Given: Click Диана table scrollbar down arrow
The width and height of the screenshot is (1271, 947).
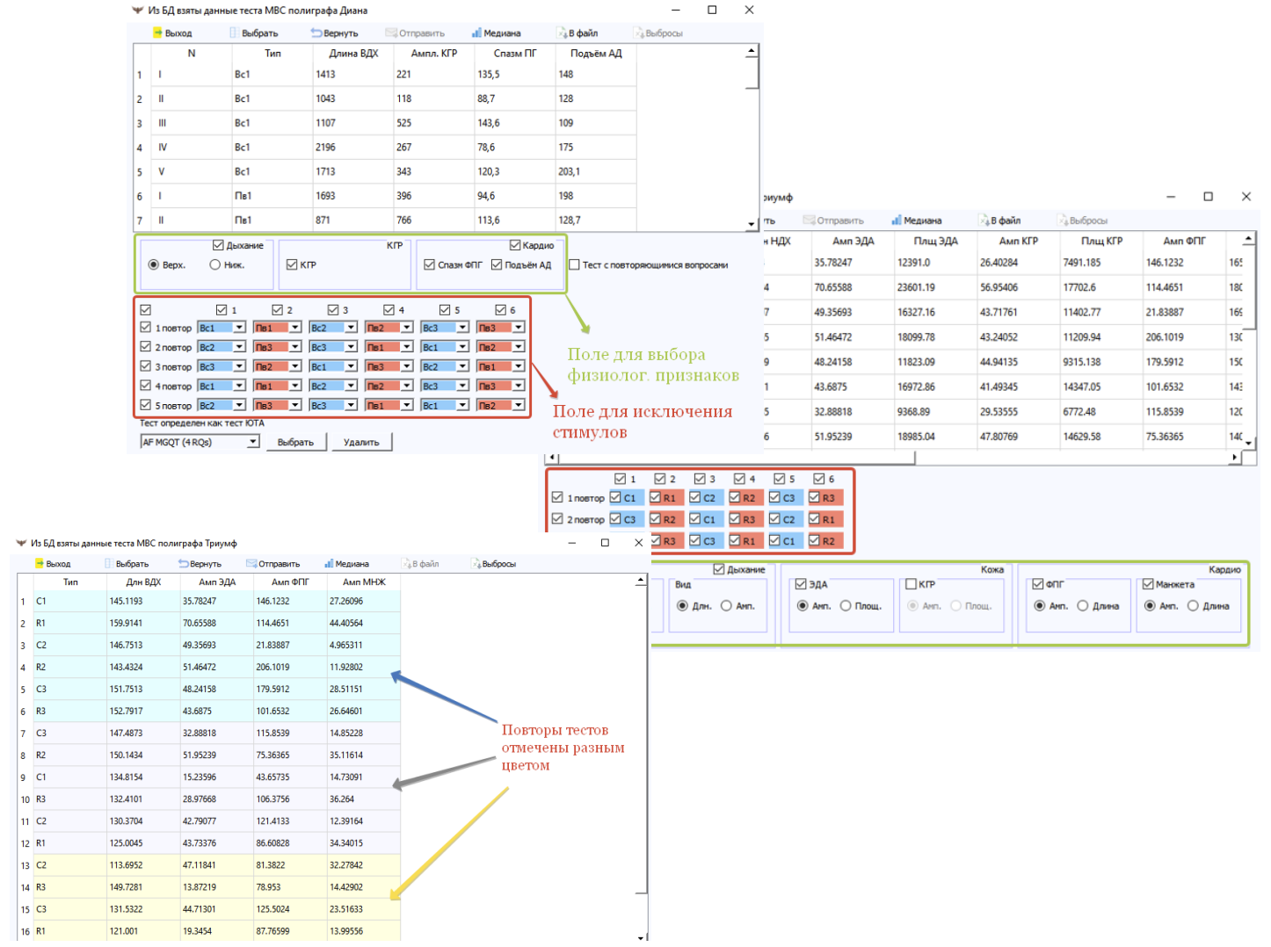Looking at the screenshot, I should click(752, 225).
